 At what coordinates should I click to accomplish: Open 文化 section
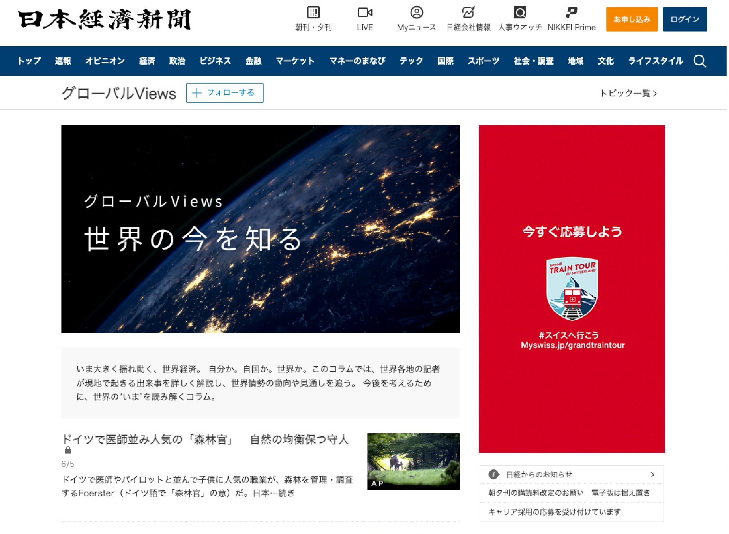point(606,61)
